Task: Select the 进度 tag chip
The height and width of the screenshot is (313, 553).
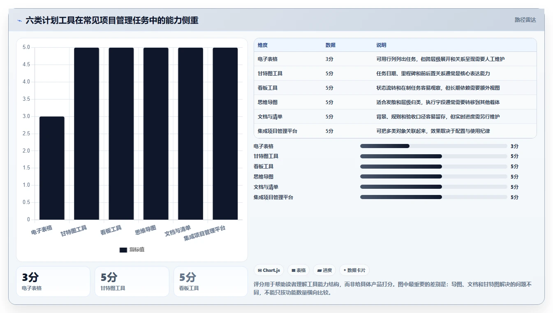Action: 324,270
